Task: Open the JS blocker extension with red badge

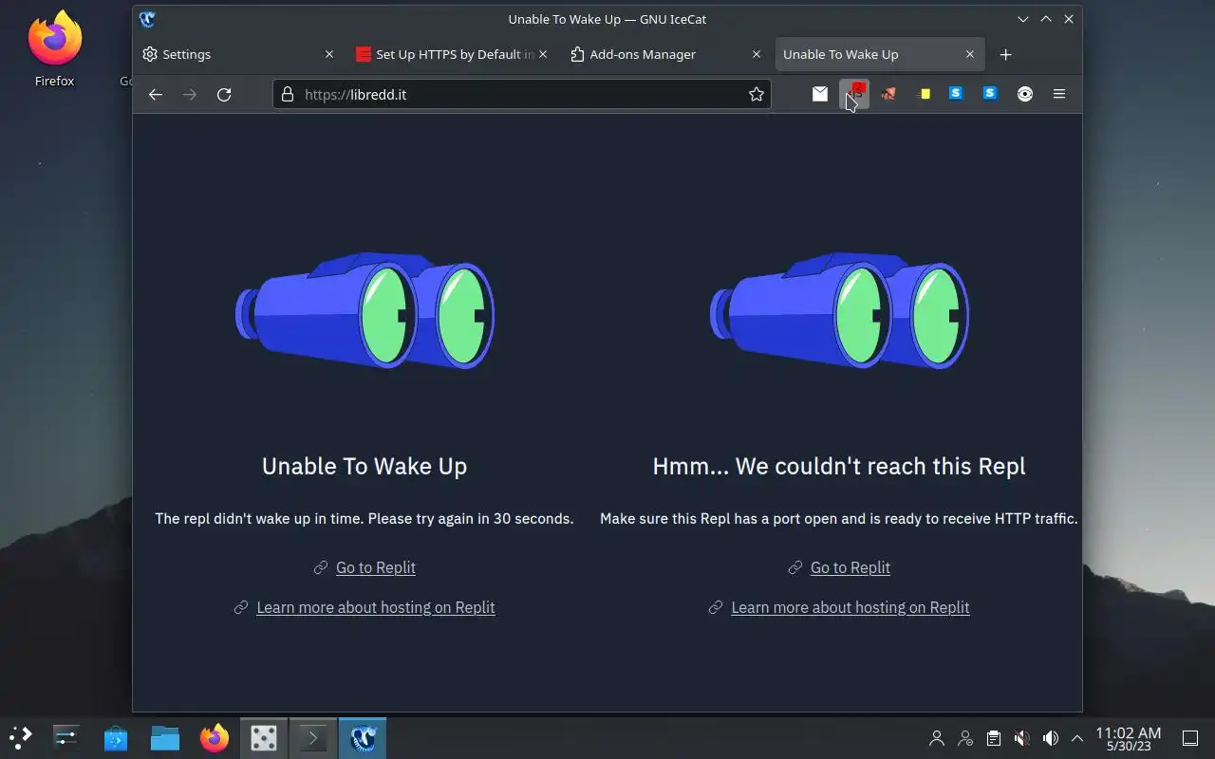Action: tap(854, 94)
